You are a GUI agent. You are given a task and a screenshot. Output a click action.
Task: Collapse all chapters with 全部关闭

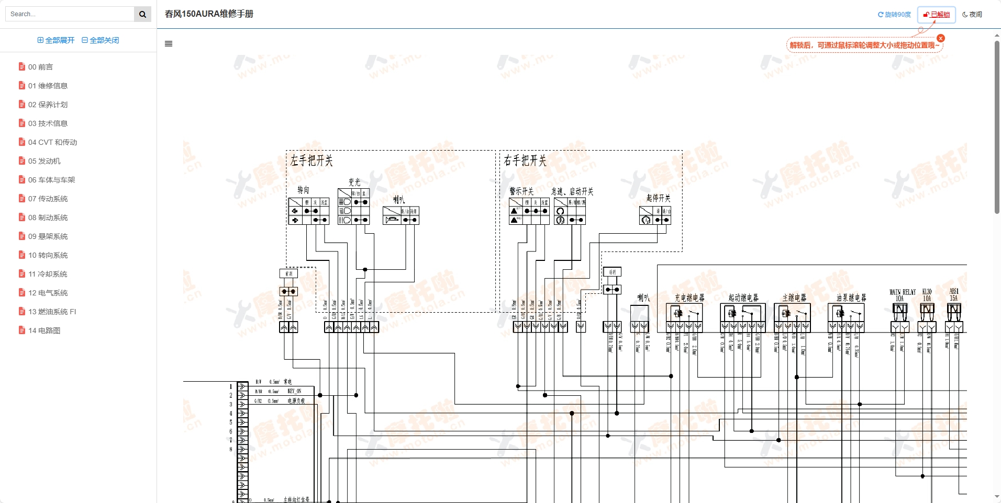pyautogui.click(x=101, y=40)
